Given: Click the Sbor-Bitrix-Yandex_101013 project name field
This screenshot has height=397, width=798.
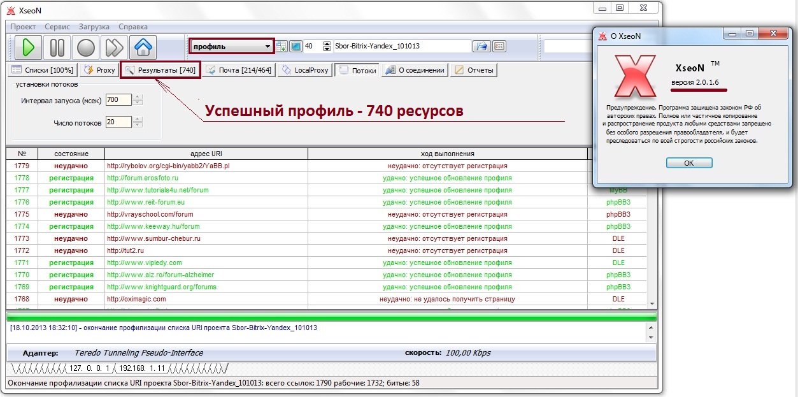Looking at the screenshot, I should tap(401, 47).
